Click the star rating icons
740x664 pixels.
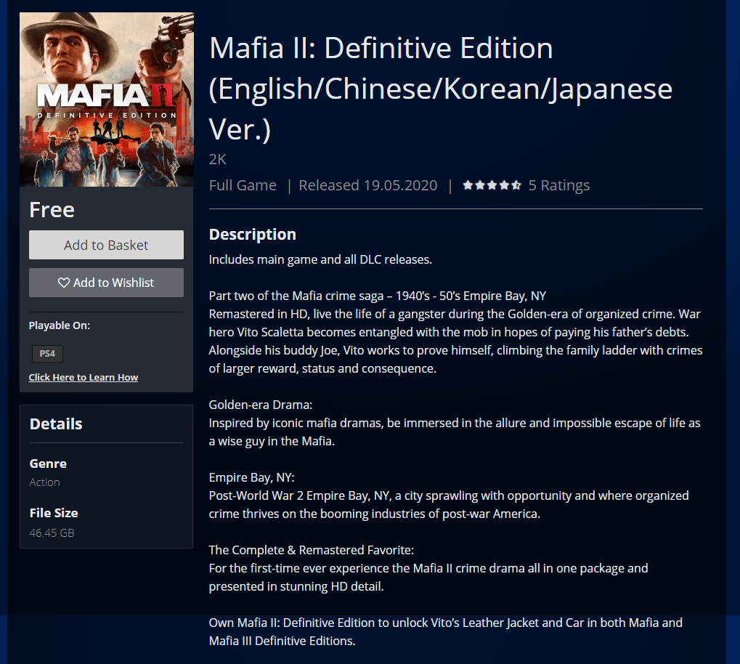pos(492,185)
